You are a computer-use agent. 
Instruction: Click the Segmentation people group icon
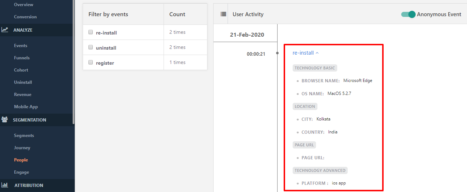[5, 120]
